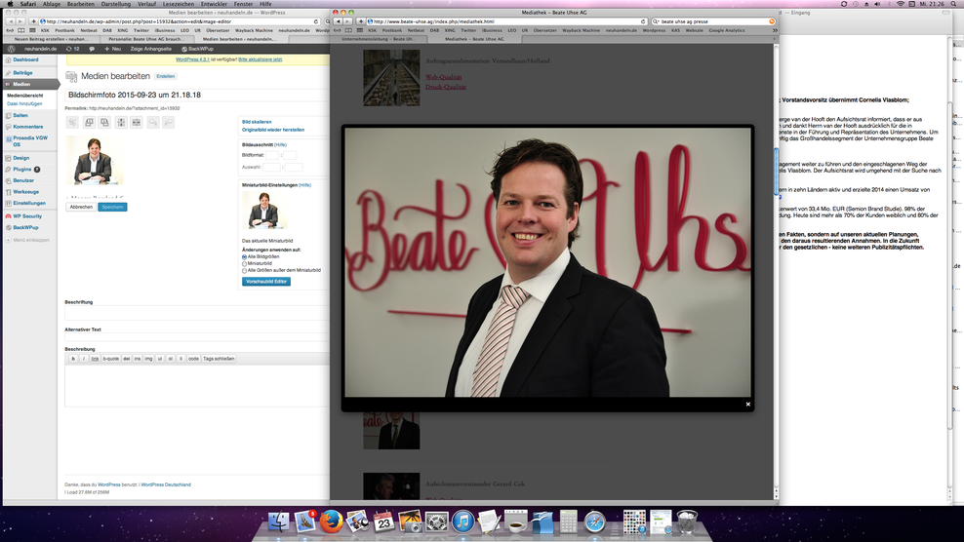The height and width of the screenshot is (542, 964).
Task: Click the 'Alternativer Text' input field
Action: pyautogui.click(x=197, y=337)
